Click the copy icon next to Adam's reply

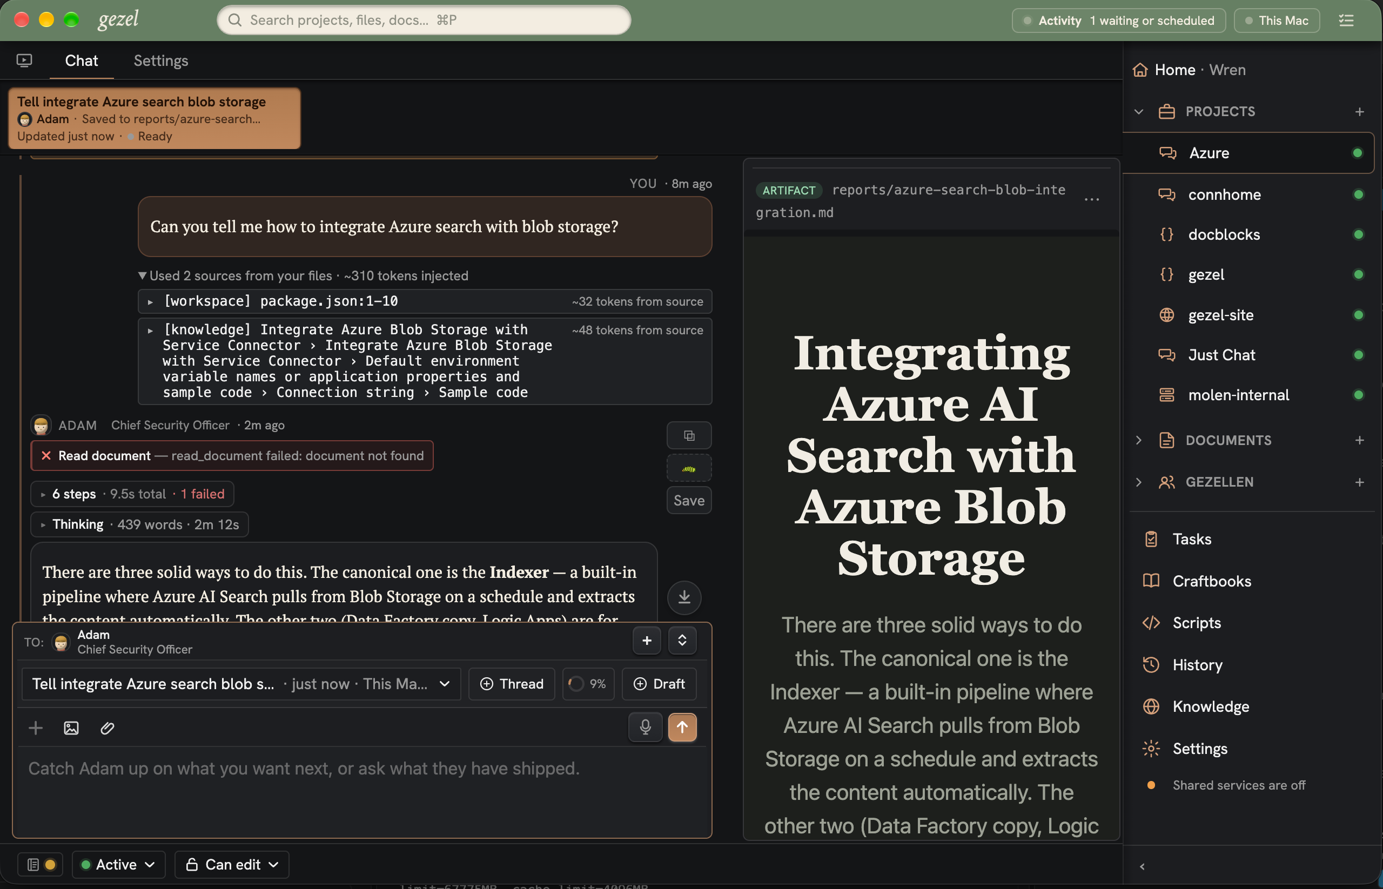click(689, 435)
